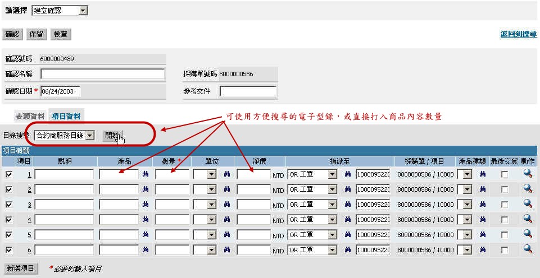Switch to the 表頭資料 tab

click(x=30, y=117)
